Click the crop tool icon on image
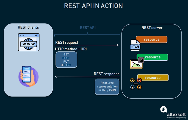The height and width of the screenshot is (120, 188). tap(141, 60)
